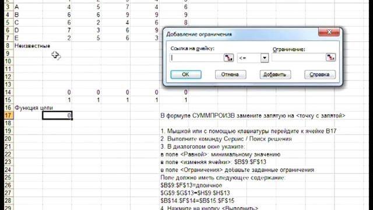
Task: Select row header 3
Action: [8, 7]
